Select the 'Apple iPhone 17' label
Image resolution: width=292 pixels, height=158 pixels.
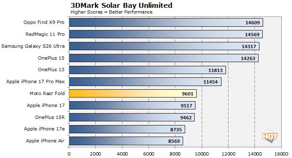pyautogui.click(x=46, y=105)
